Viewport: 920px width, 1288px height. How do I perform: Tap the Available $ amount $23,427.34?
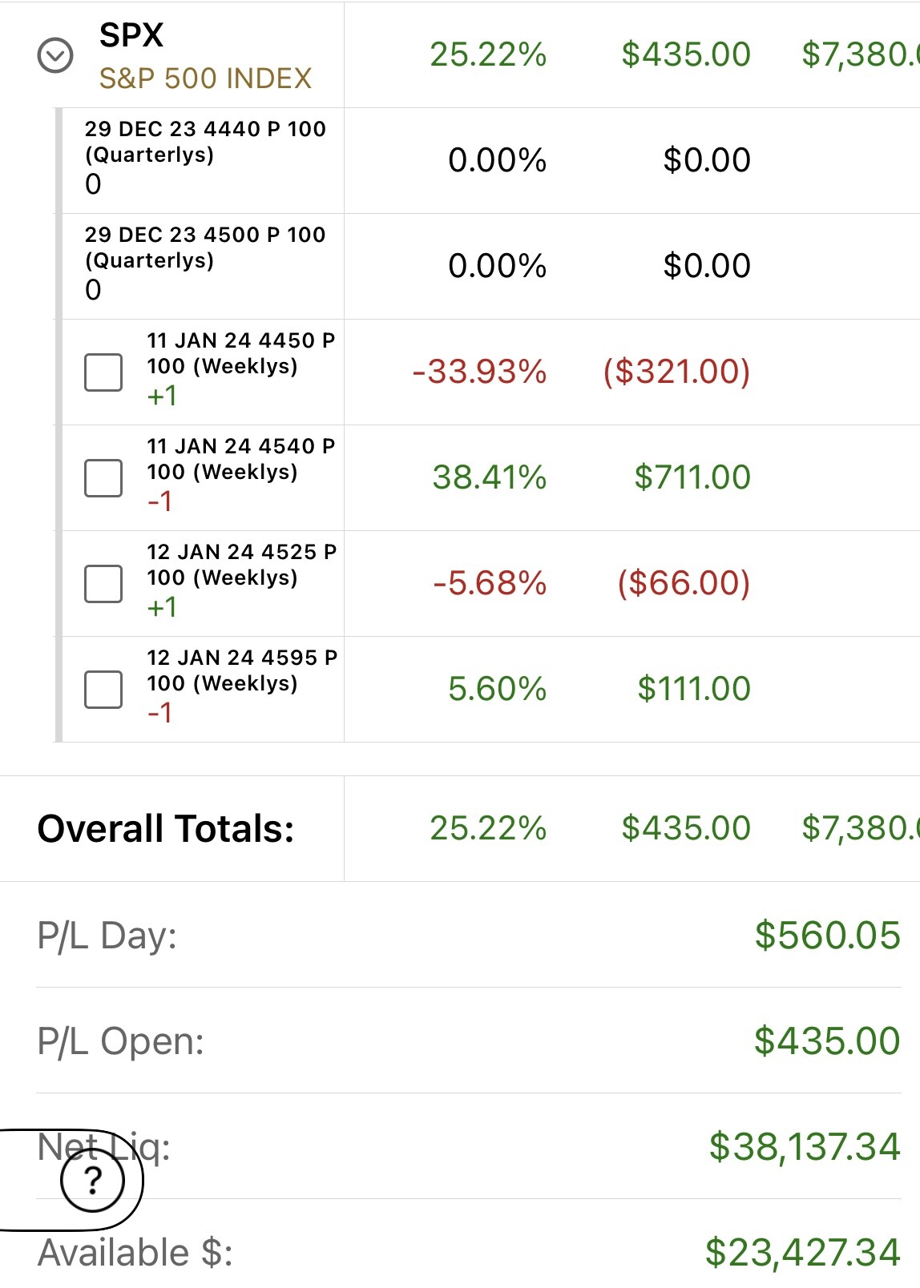[802, 1253]
